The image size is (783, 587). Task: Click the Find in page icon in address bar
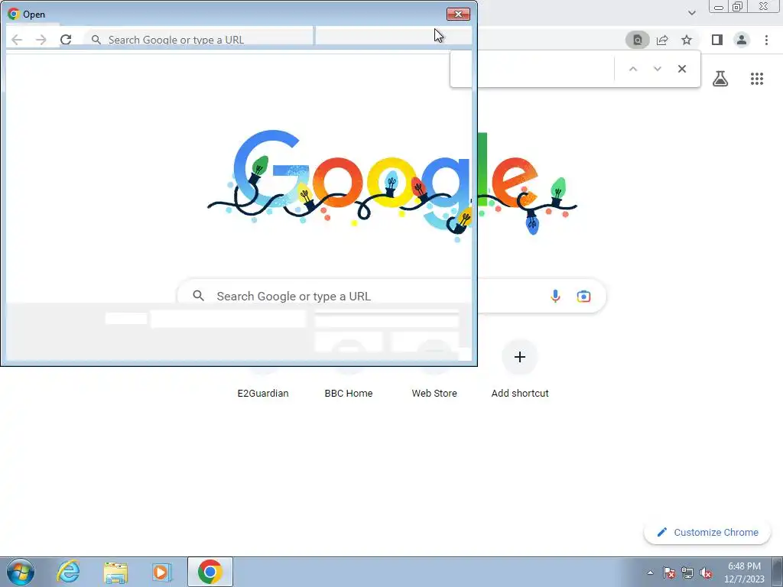(x=637, y=40)
